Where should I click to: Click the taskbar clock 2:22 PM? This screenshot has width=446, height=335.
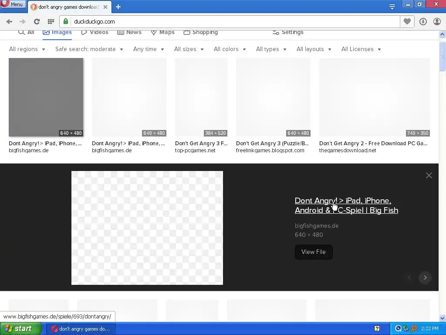(430, 329)
